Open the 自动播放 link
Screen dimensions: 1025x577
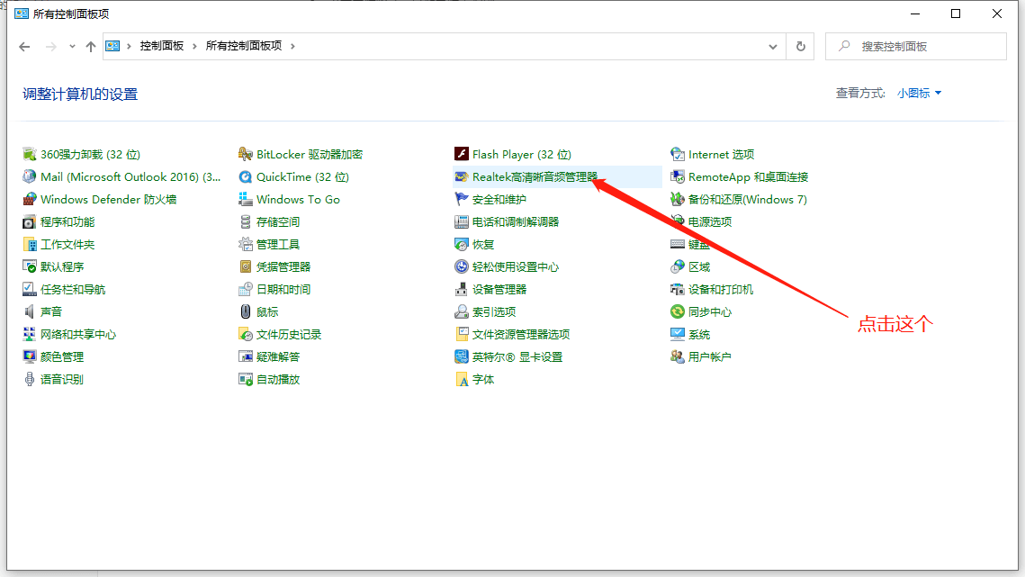coord(278,379)
